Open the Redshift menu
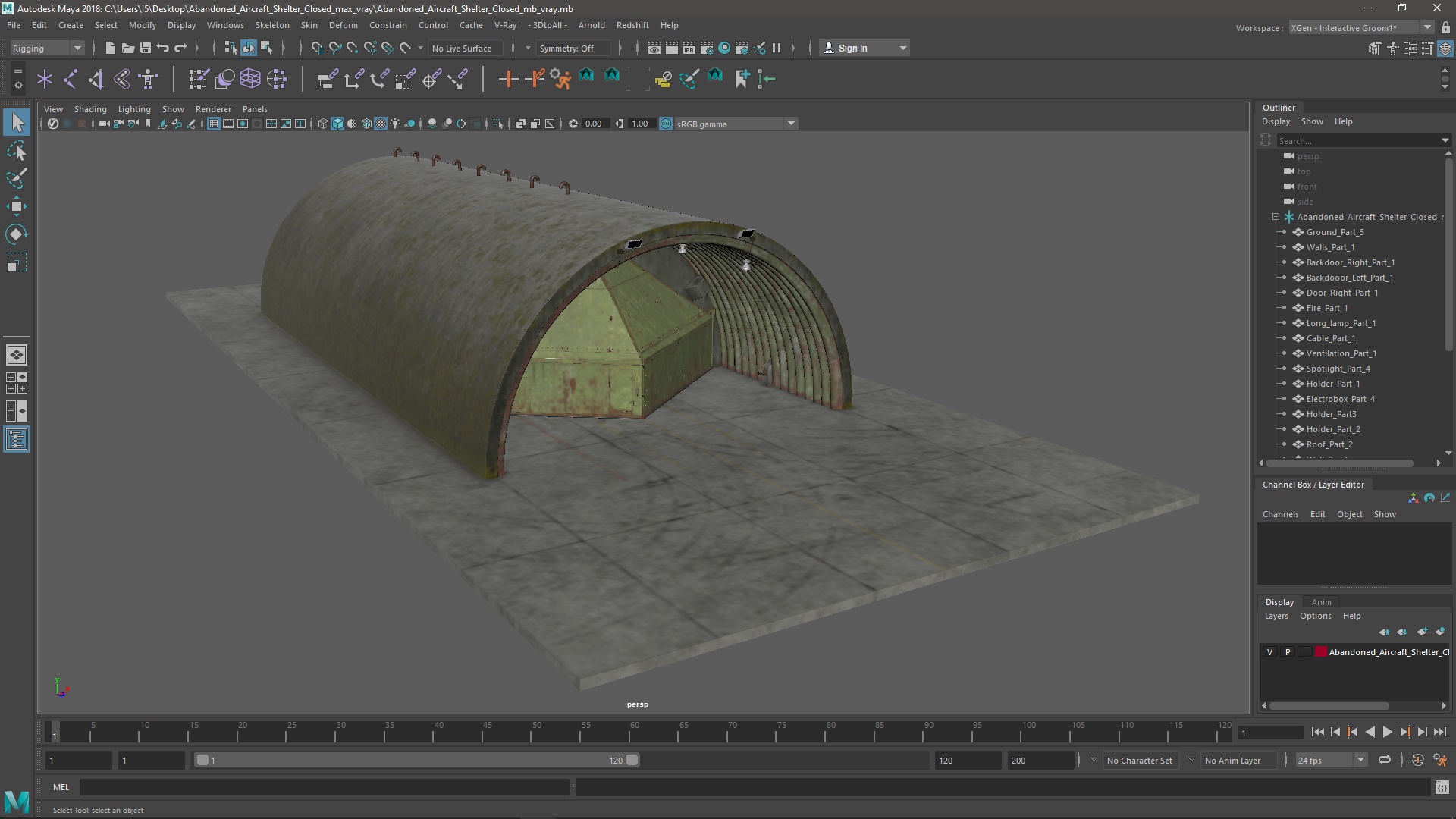This screenshot has height=819, width=1456. (632, 25)
